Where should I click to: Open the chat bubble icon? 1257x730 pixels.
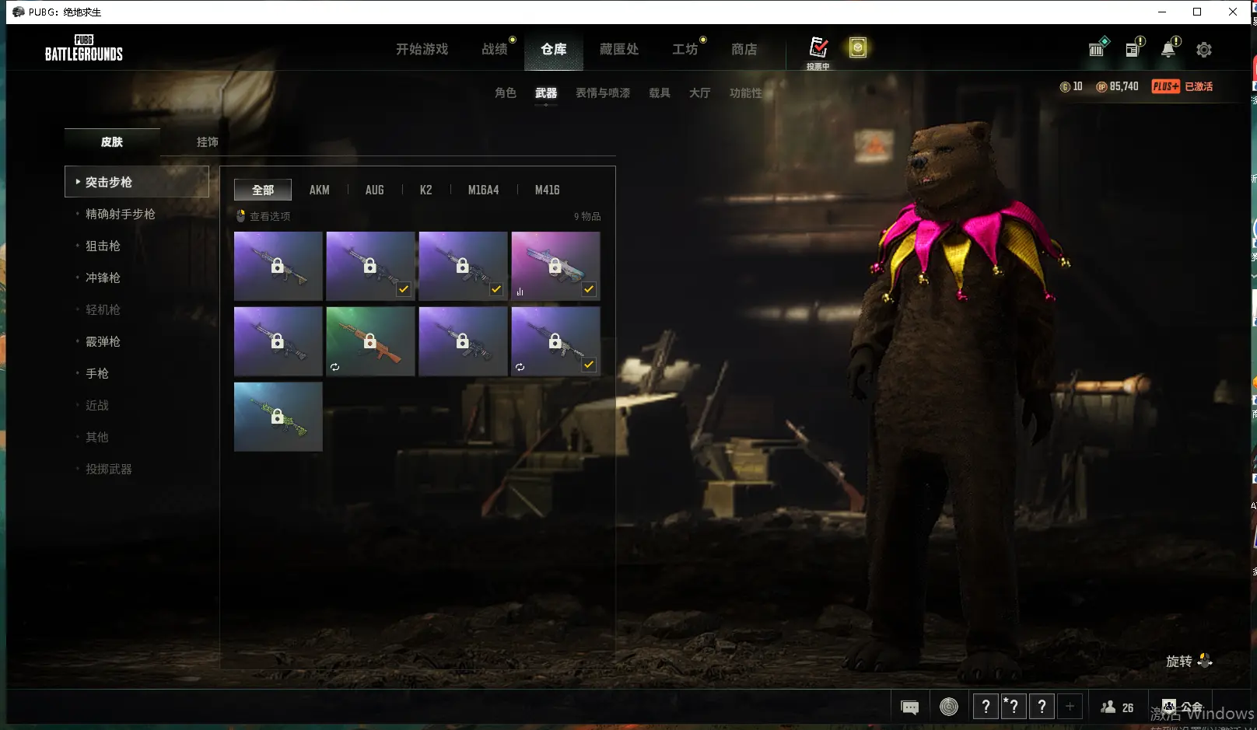(x=909, y=707)
